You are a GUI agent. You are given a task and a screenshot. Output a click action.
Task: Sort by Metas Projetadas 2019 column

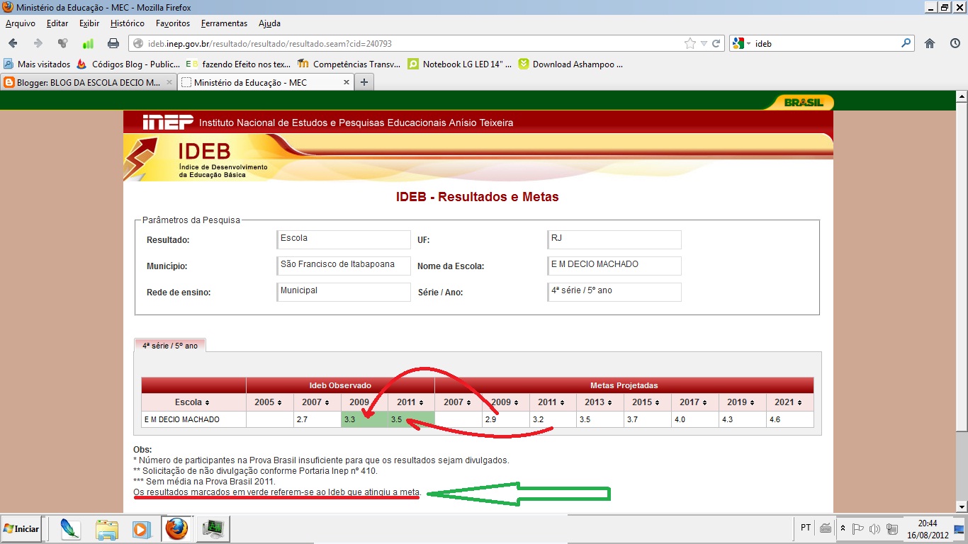(742, 402)
